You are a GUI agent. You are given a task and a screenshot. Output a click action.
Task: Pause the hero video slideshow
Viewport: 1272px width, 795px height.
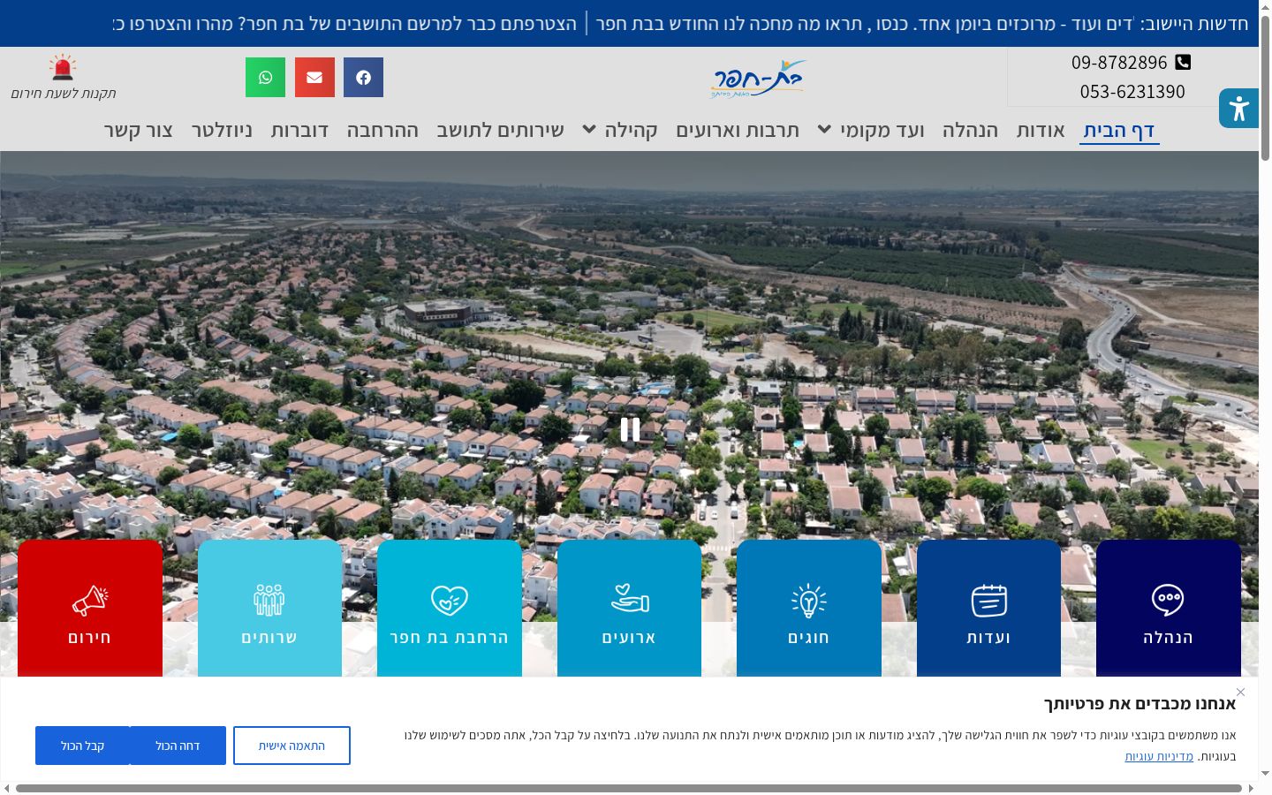pos(630,429)
